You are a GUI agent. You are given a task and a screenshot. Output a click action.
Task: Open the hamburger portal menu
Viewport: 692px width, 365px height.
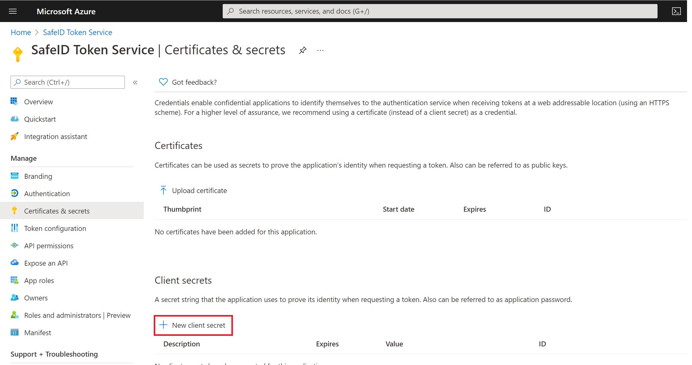pyautogui.click(x=13, y=11)
